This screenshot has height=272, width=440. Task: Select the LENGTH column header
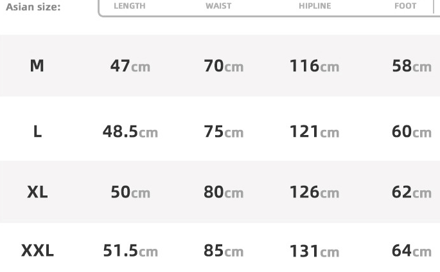(x=129, y=6)
